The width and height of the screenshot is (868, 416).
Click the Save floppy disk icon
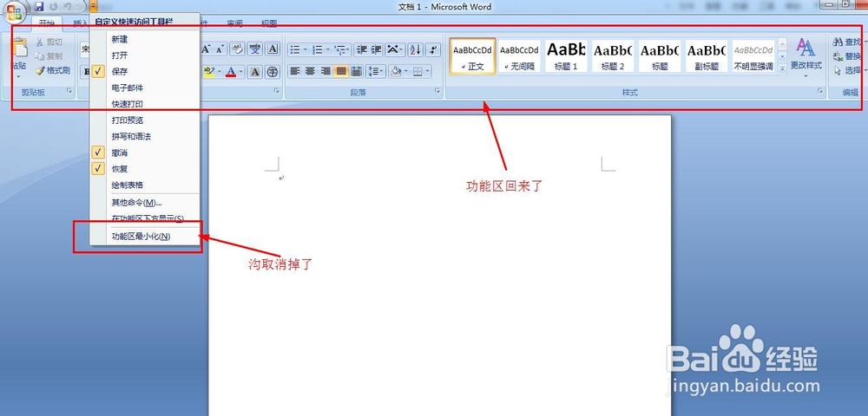(x=39, y=7)
